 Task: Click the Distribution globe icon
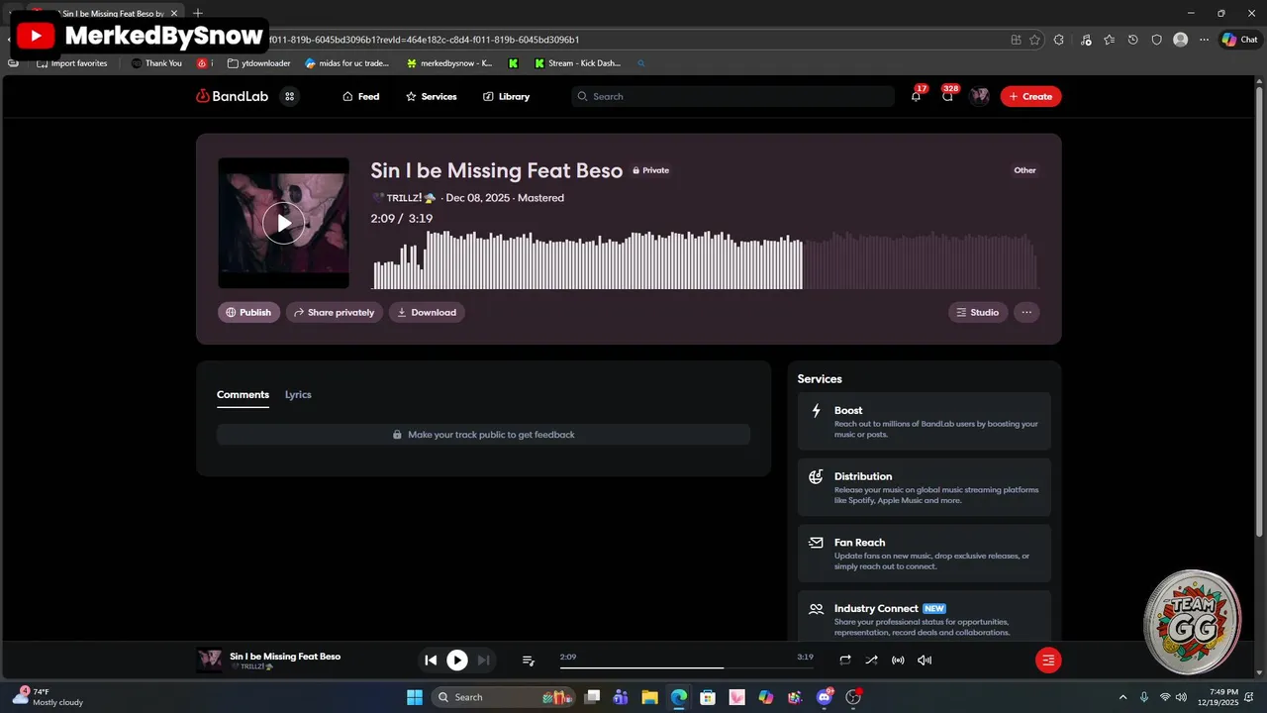coord(816,476)
